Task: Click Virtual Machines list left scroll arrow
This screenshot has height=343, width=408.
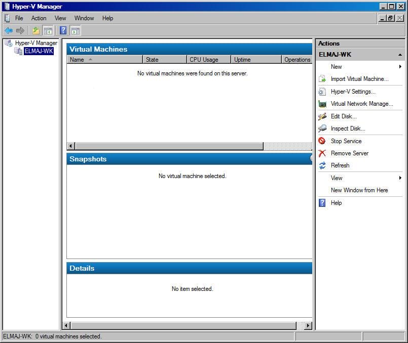Action: [x=71, y=146]
